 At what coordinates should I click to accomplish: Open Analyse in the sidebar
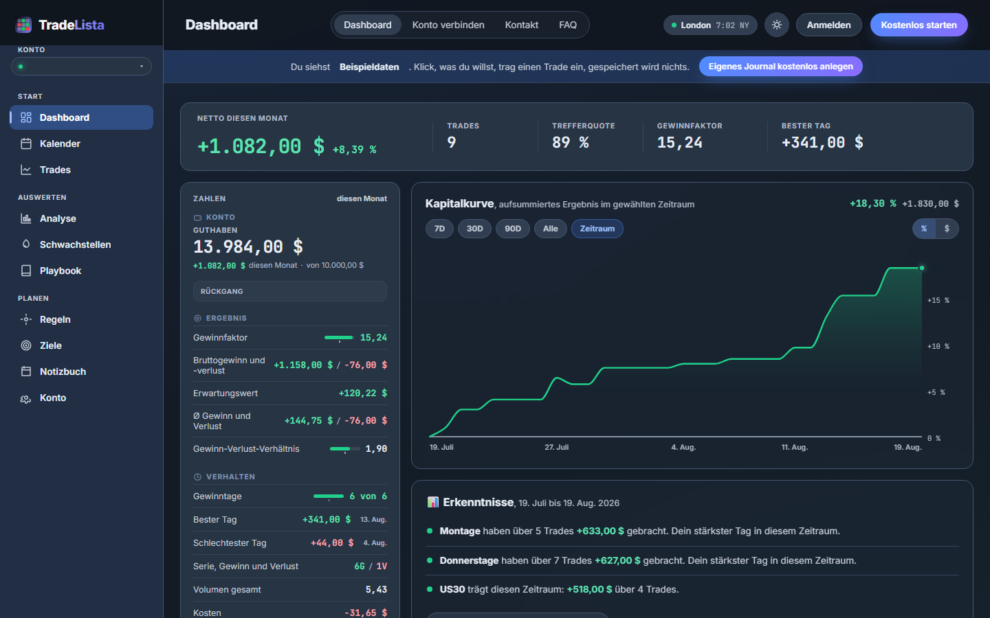tap(81, 218)
